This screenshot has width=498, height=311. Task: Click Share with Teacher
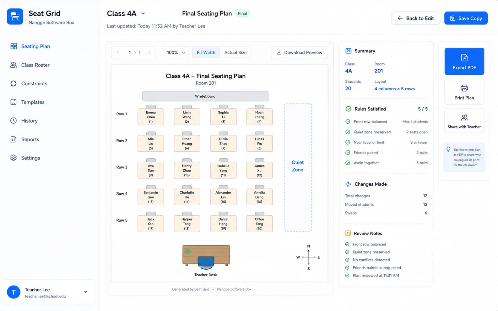tap(464, 121)
